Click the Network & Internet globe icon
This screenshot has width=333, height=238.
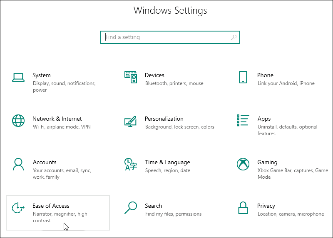point(18,121)
